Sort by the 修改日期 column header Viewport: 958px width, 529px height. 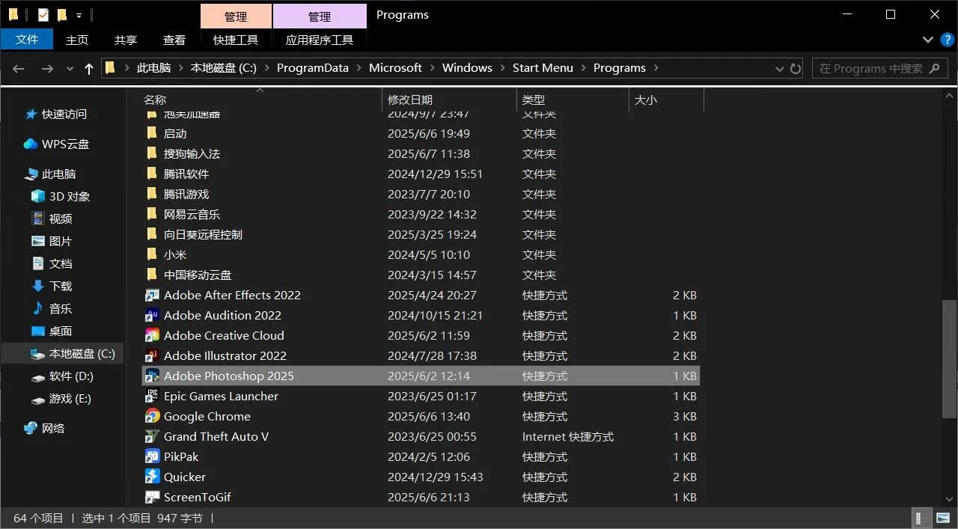pos(449,100)
